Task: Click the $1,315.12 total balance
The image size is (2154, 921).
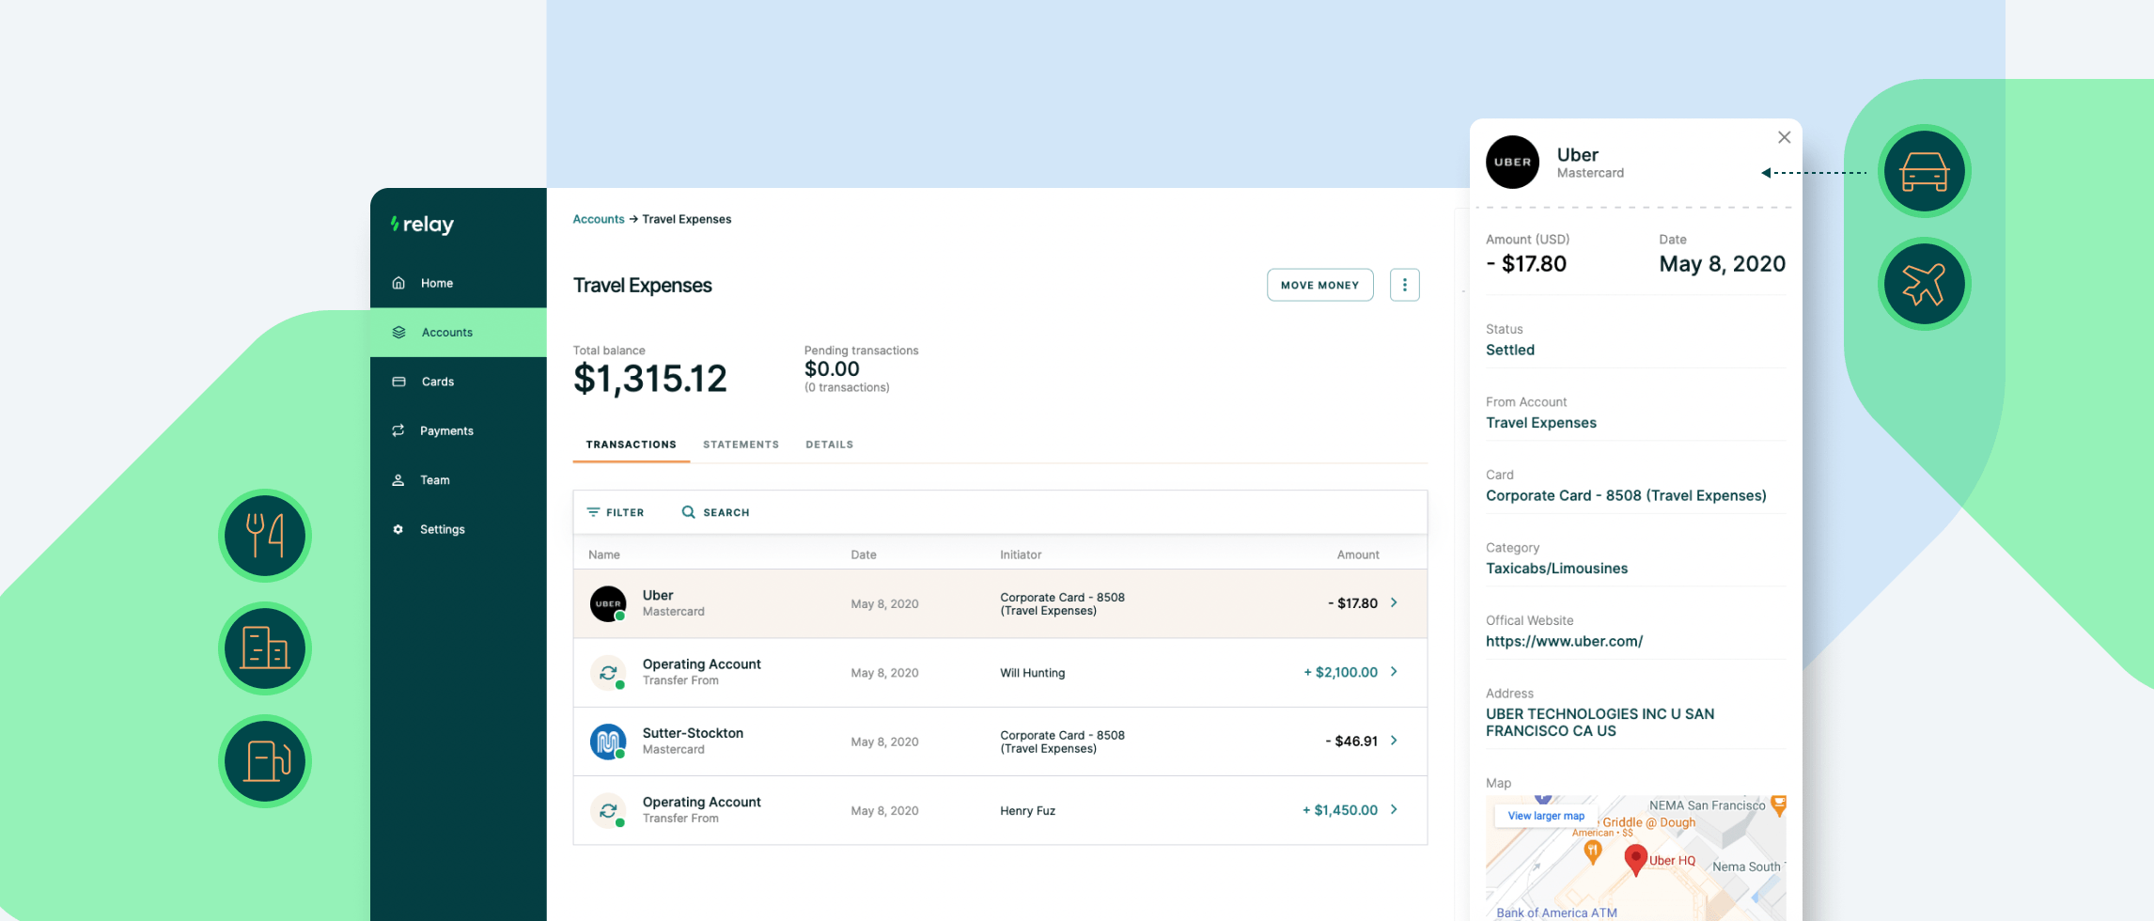Action: pyautogui.click(x=650, y=379)
